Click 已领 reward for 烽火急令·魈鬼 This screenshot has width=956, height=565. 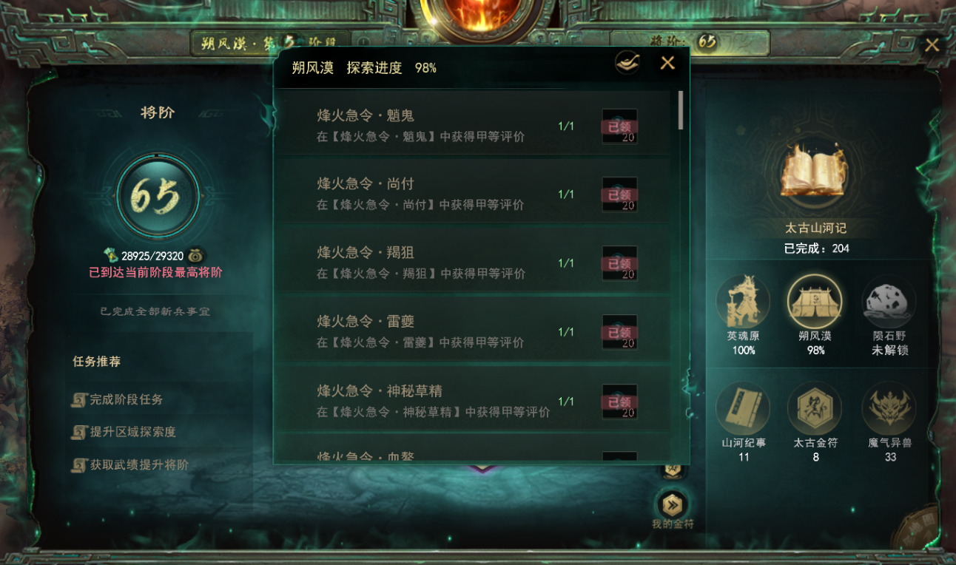coord(619,126)
